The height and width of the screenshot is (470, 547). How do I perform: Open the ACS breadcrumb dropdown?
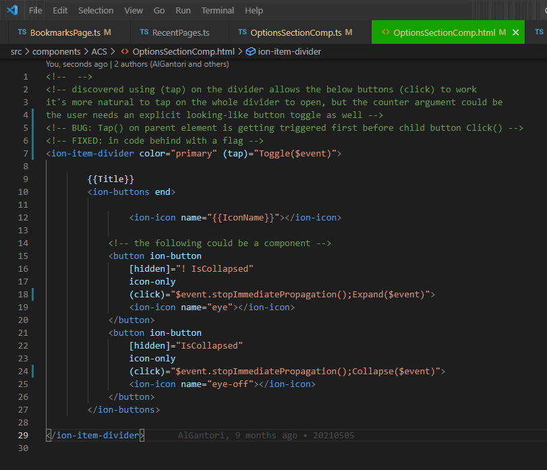(98, 51)
